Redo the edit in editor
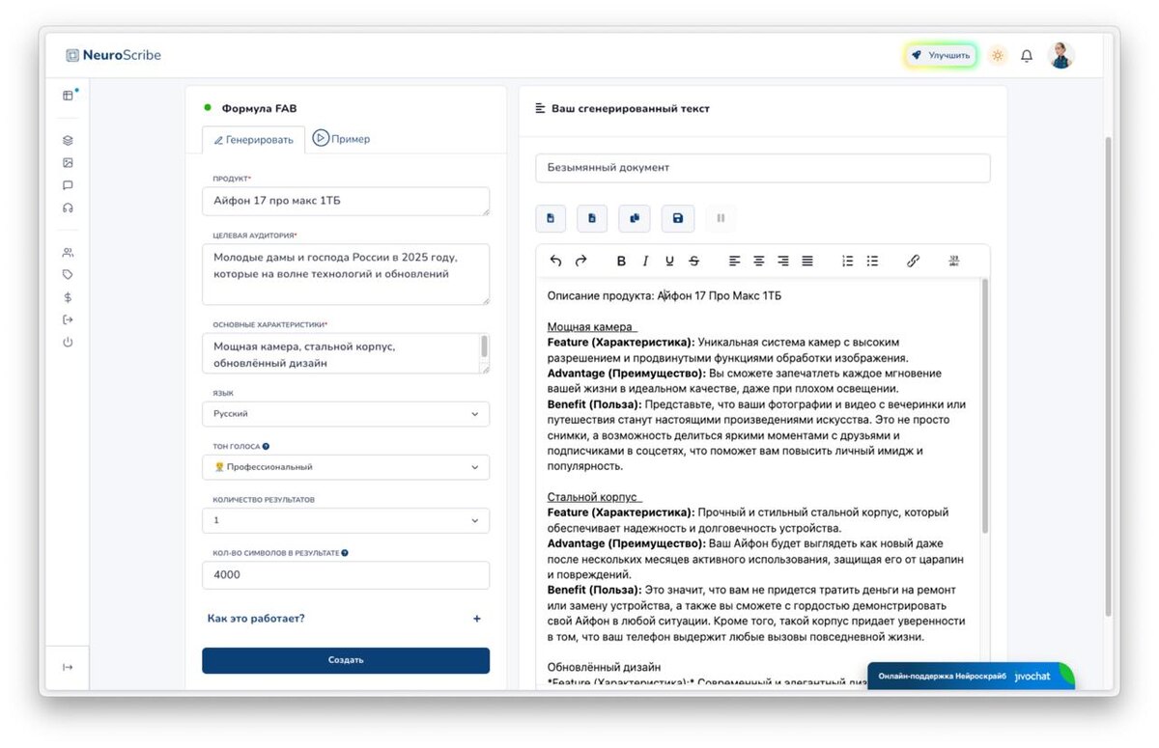This screenshot has height=748, width=1159. pos(580,261)
